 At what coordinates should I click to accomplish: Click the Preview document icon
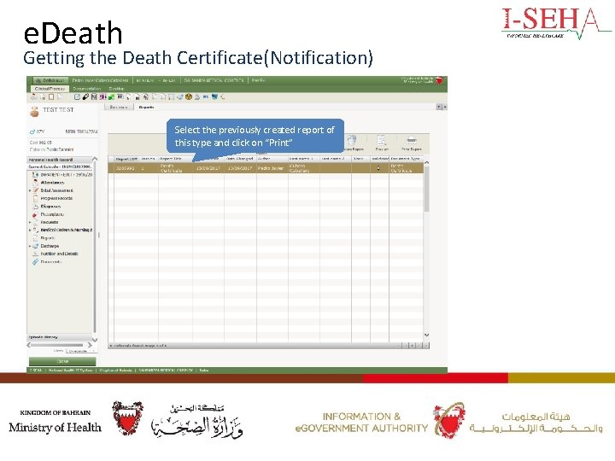[382, 140]
